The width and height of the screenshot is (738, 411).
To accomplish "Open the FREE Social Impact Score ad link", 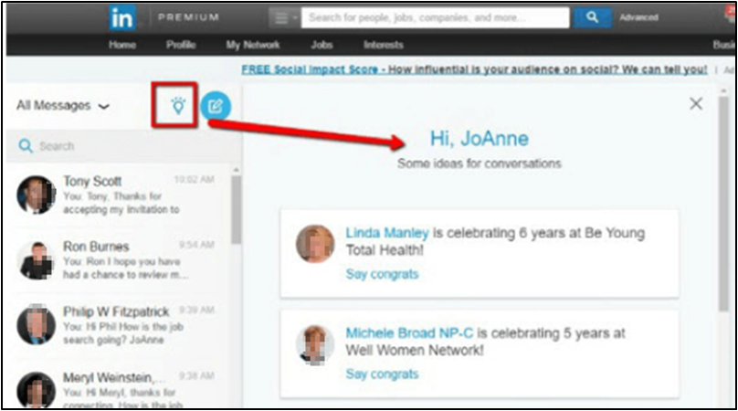I will 473,69.
